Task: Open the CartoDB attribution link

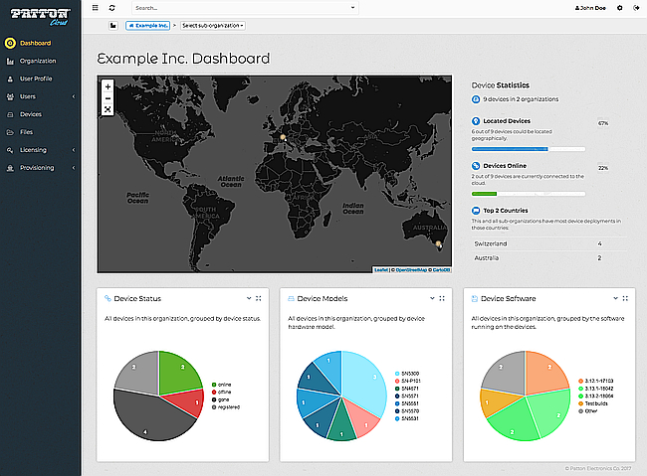Action: [441, 270]
